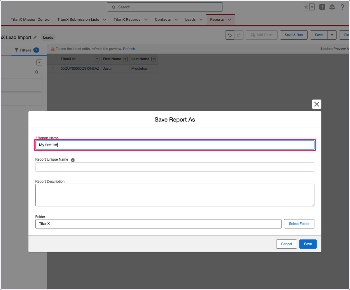
Task: Click the global Search box
Action: coord(165,7)
